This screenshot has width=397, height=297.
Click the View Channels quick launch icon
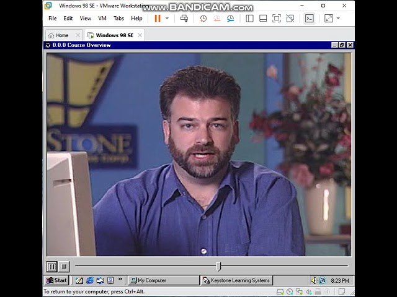point(110,280)
